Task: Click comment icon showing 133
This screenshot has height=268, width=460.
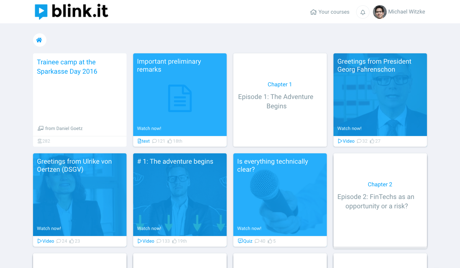Action: (159, 241)
